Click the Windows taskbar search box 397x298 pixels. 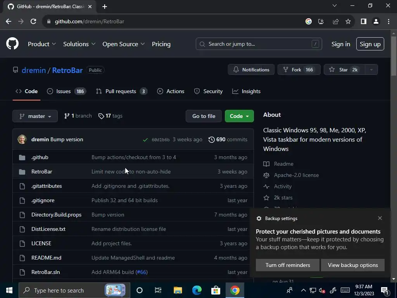pos(74,290)
